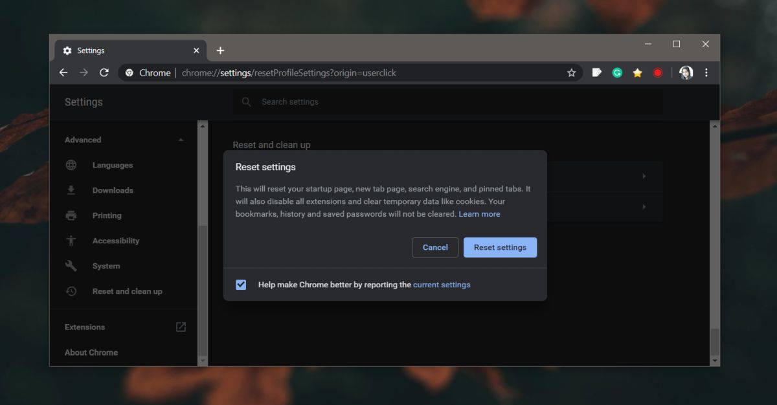Click the address bar URL

pyautogui.click(x=289, y=72)
